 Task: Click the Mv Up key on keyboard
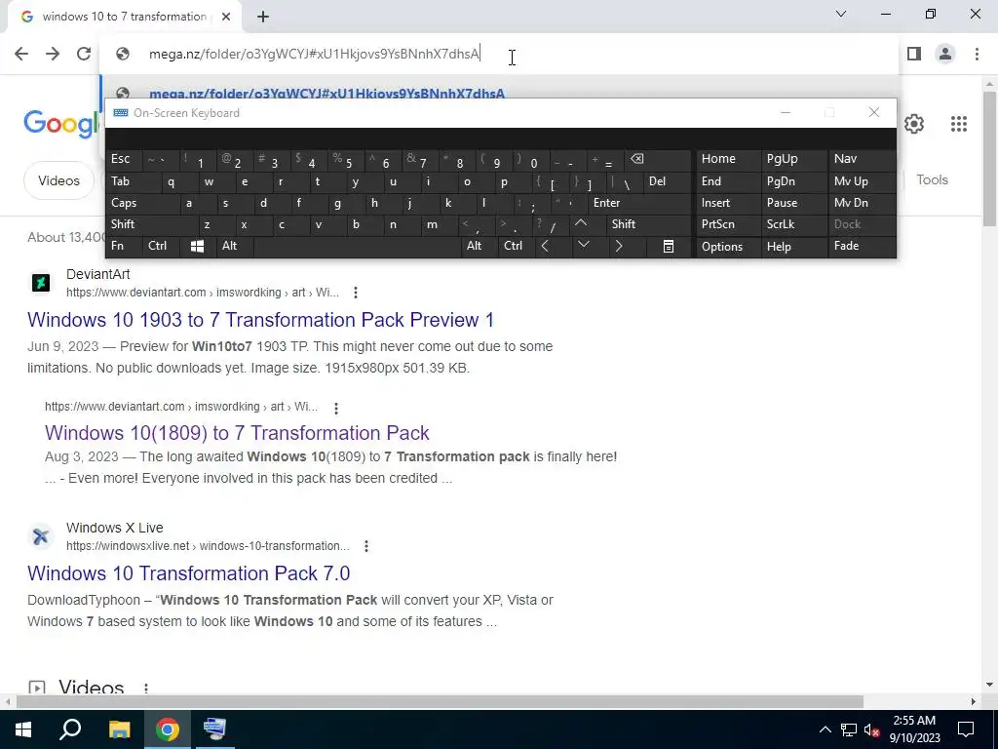pos(862,181)
